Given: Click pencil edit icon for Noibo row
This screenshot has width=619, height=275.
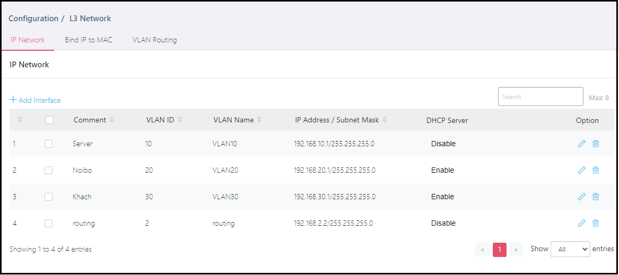Looking at the screenshot, I should (x=581, y=170).
